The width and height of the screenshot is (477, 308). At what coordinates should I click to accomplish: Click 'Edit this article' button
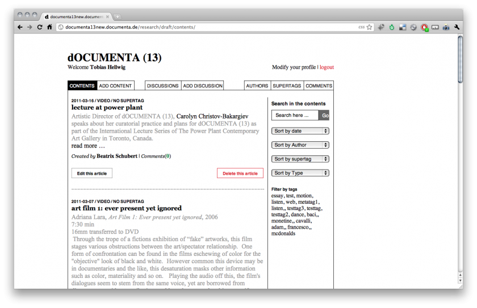[92, 173]
